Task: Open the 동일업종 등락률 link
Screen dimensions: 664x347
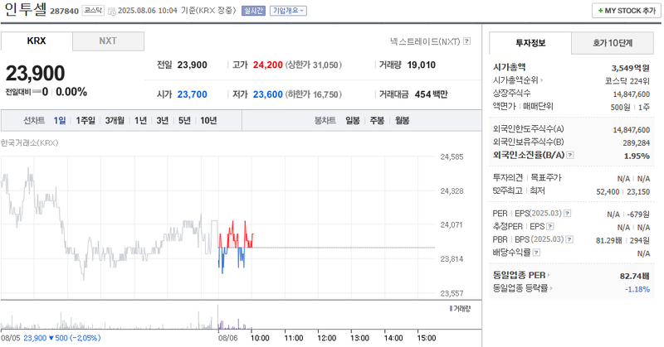Action: [523, 288]
